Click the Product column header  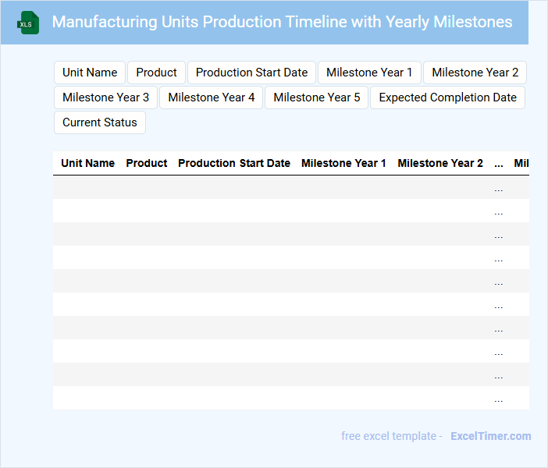pos(147,163)
